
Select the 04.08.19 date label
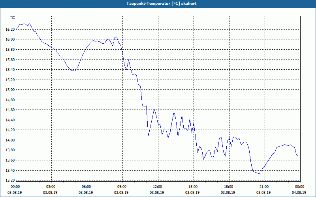tap(299, 193)
